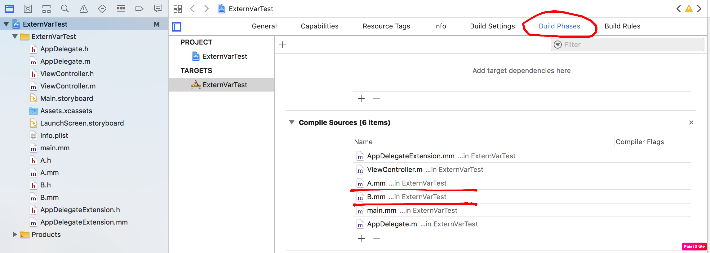This screenshot has width=710, height=253.
Task: Click the Filter search field
Action: [629, 45]
